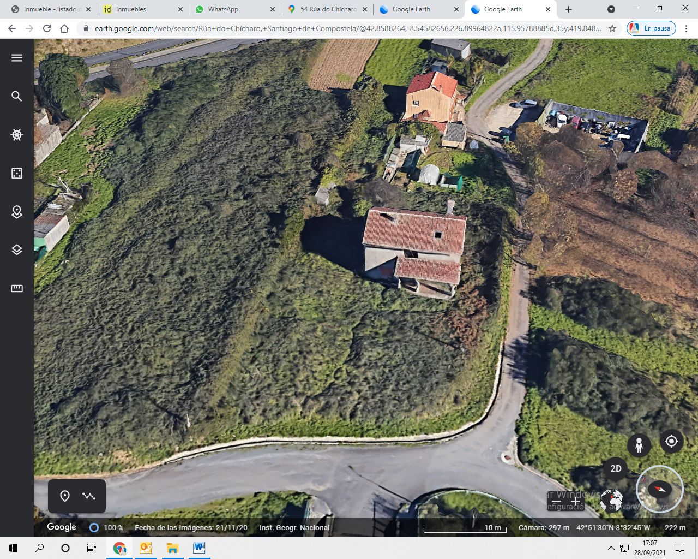Screen dimensions: 698x559
Task: Select the Search tool in Google Earth
Action: (x=16, y=96)
